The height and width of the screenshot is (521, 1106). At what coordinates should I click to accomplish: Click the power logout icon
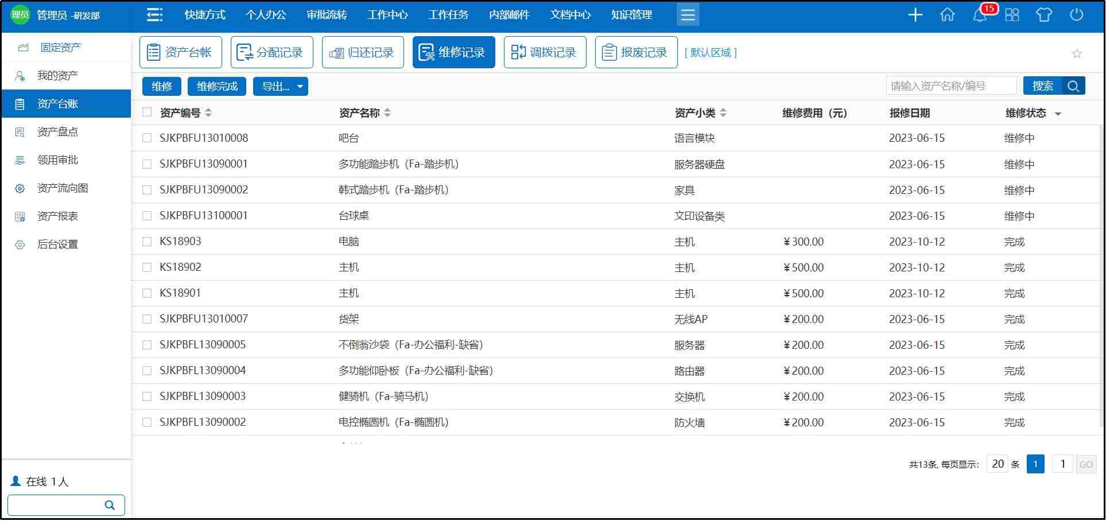[1076, 15]
